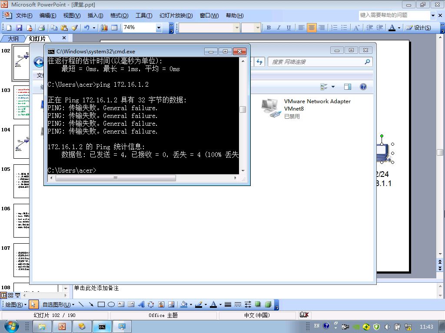The image size is (445, 333).
Task: Open the AutoShapes dropdown menu
Action: click(x=59, y=304)
